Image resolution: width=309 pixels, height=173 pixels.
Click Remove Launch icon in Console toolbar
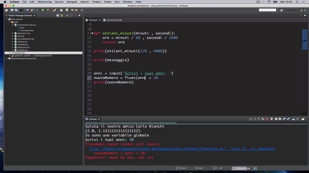(255, 119)
